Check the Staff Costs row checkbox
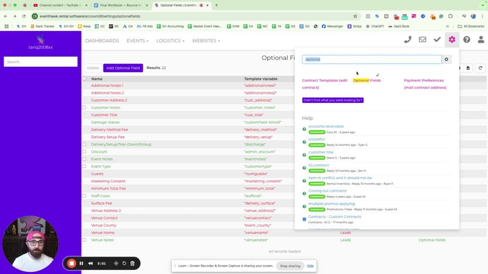The height and width of the screenshot is (274, 488). click(84, 196)
